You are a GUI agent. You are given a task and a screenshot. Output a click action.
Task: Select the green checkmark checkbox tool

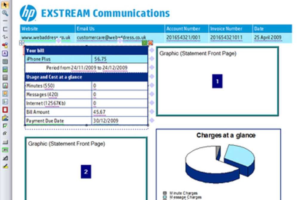5,126
